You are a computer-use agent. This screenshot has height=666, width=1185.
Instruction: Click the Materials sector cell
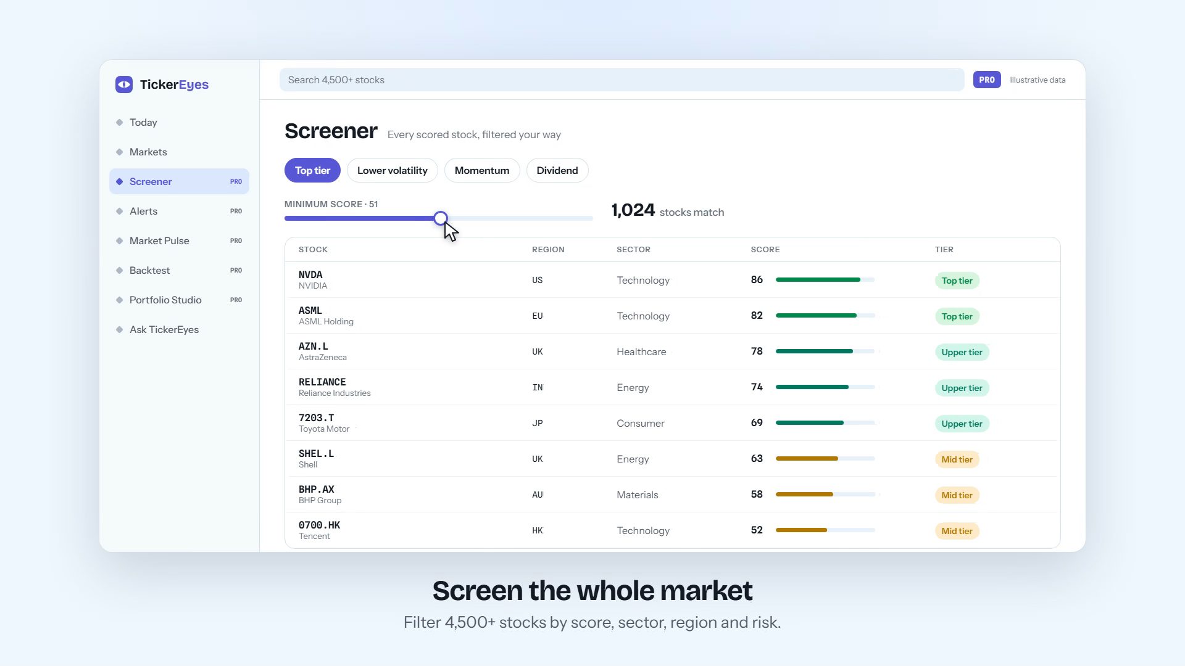[637, 495]
